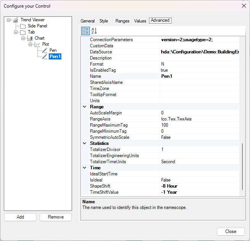Viewport: 250px width, 241px height.
Task: Click the pencil icon beside Pen
Action: coord(45,50)
